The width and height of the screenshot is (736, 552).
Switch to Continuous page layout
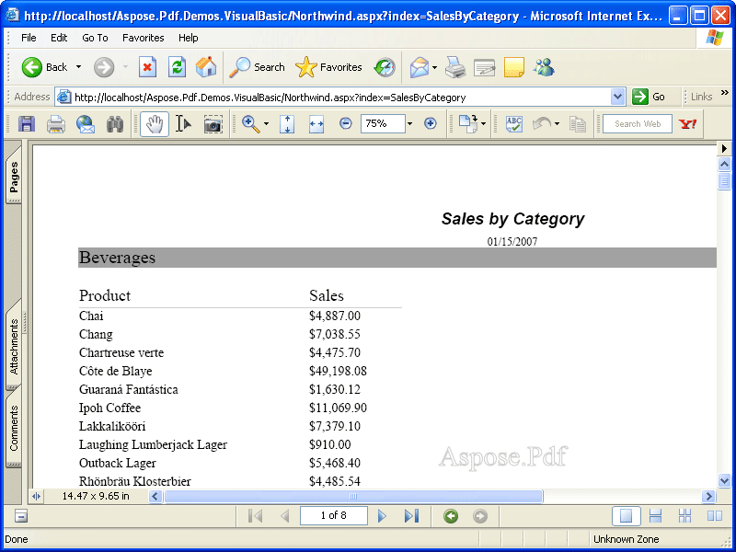(655, 516)
